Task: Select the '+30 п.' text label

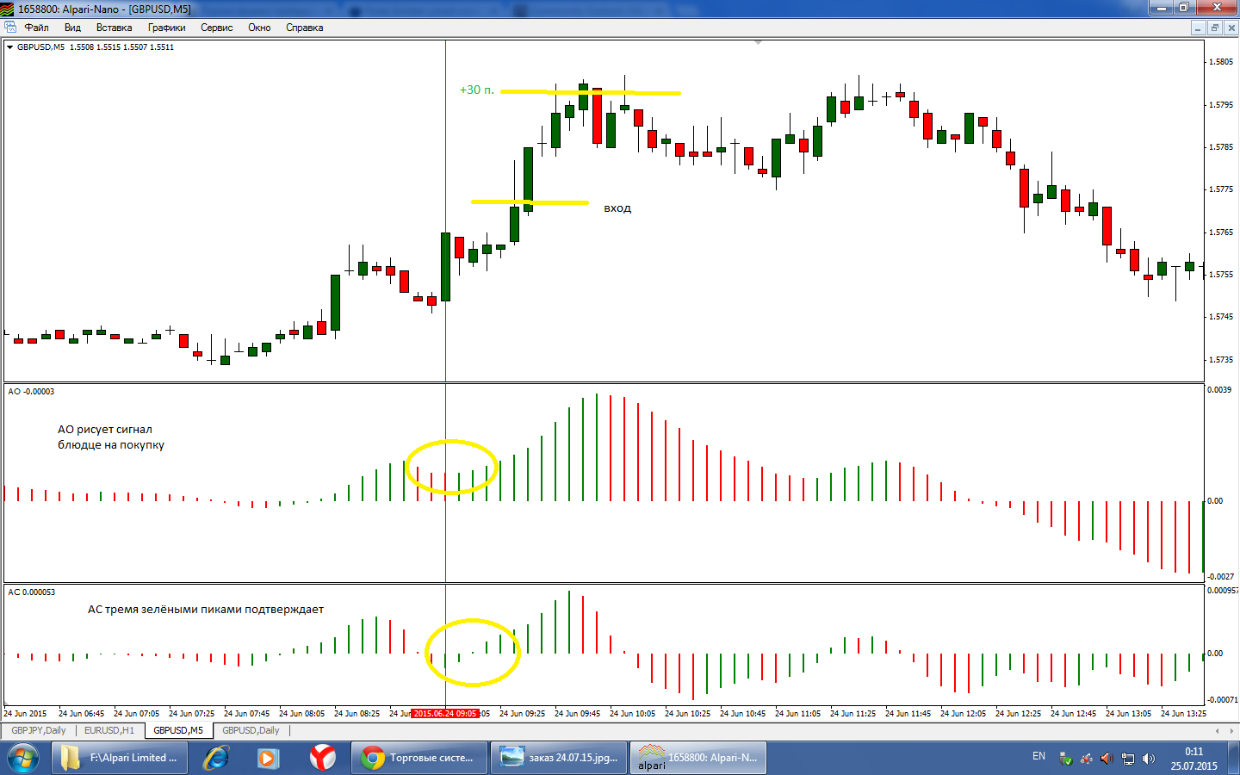Action: [477, 90]
